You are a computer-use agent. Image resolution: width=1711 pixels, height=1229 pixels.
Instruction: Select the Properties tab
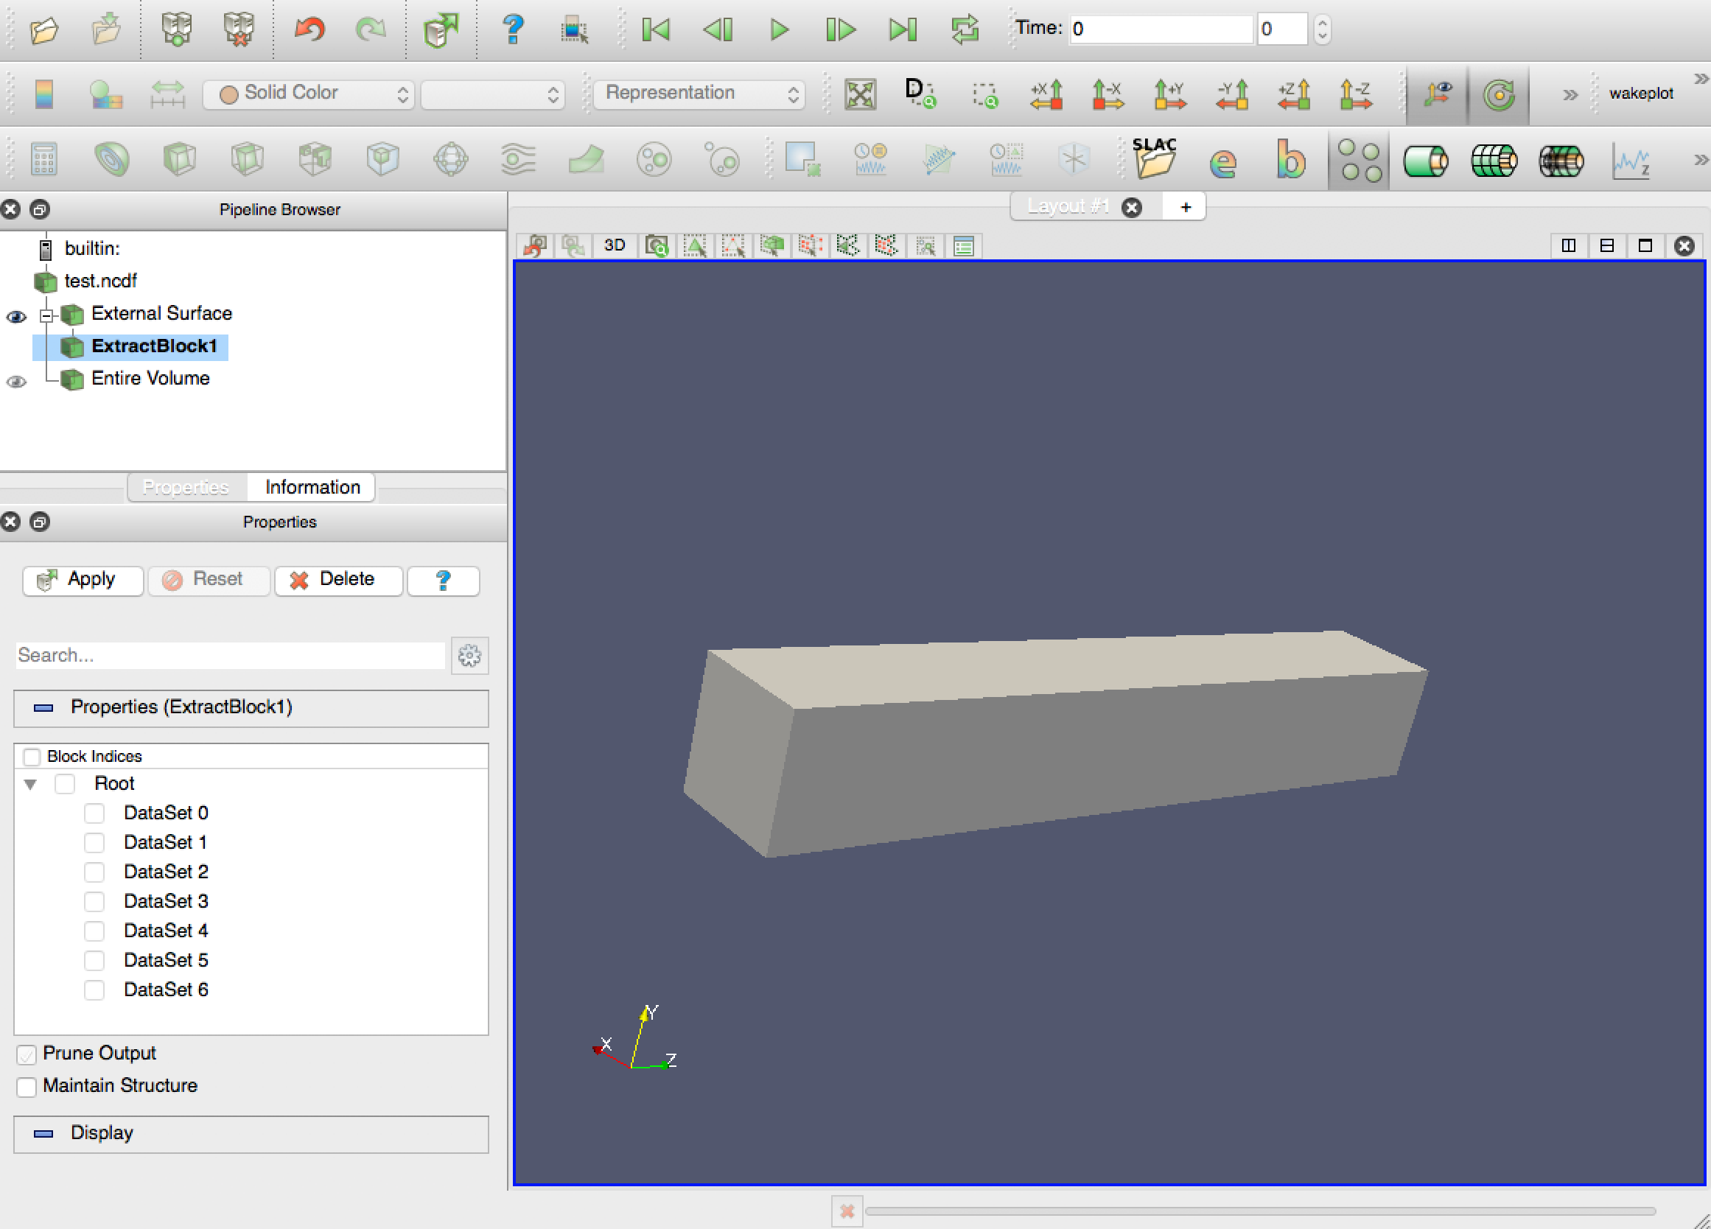[187, 485]
